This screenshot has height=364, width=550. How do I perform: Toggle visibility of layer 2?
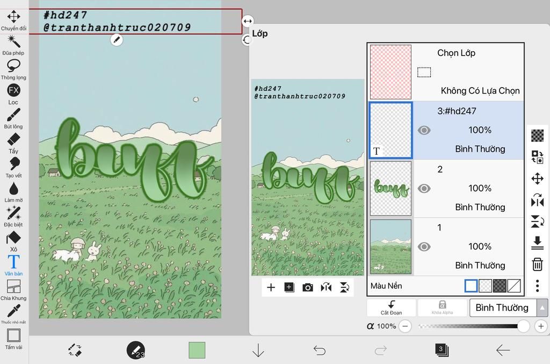[424, 189]
